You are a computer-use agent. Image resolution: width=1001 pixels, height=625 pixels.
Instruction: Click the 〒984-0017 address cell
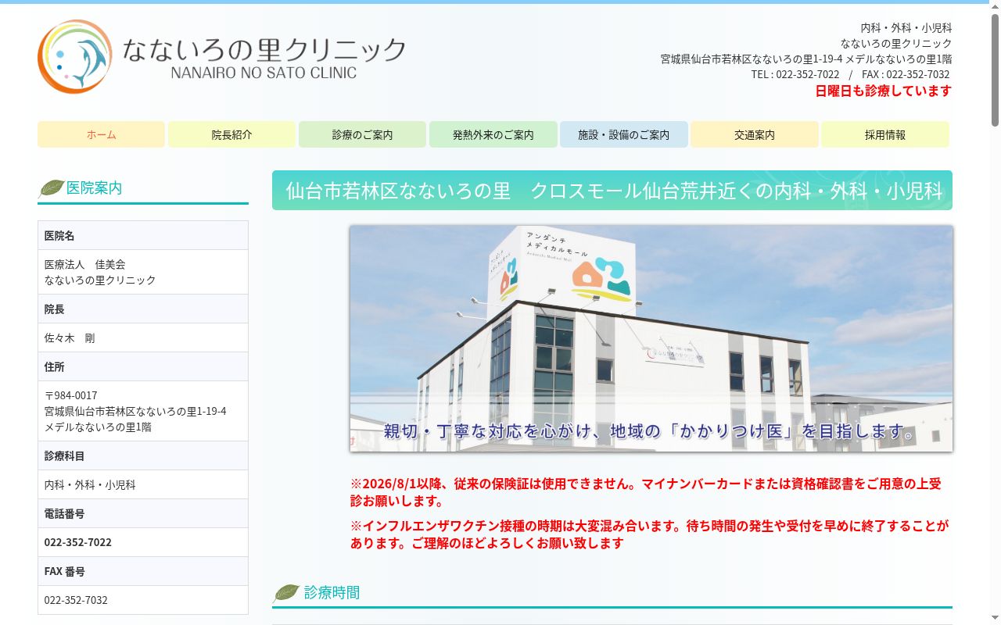click(143, 411)
